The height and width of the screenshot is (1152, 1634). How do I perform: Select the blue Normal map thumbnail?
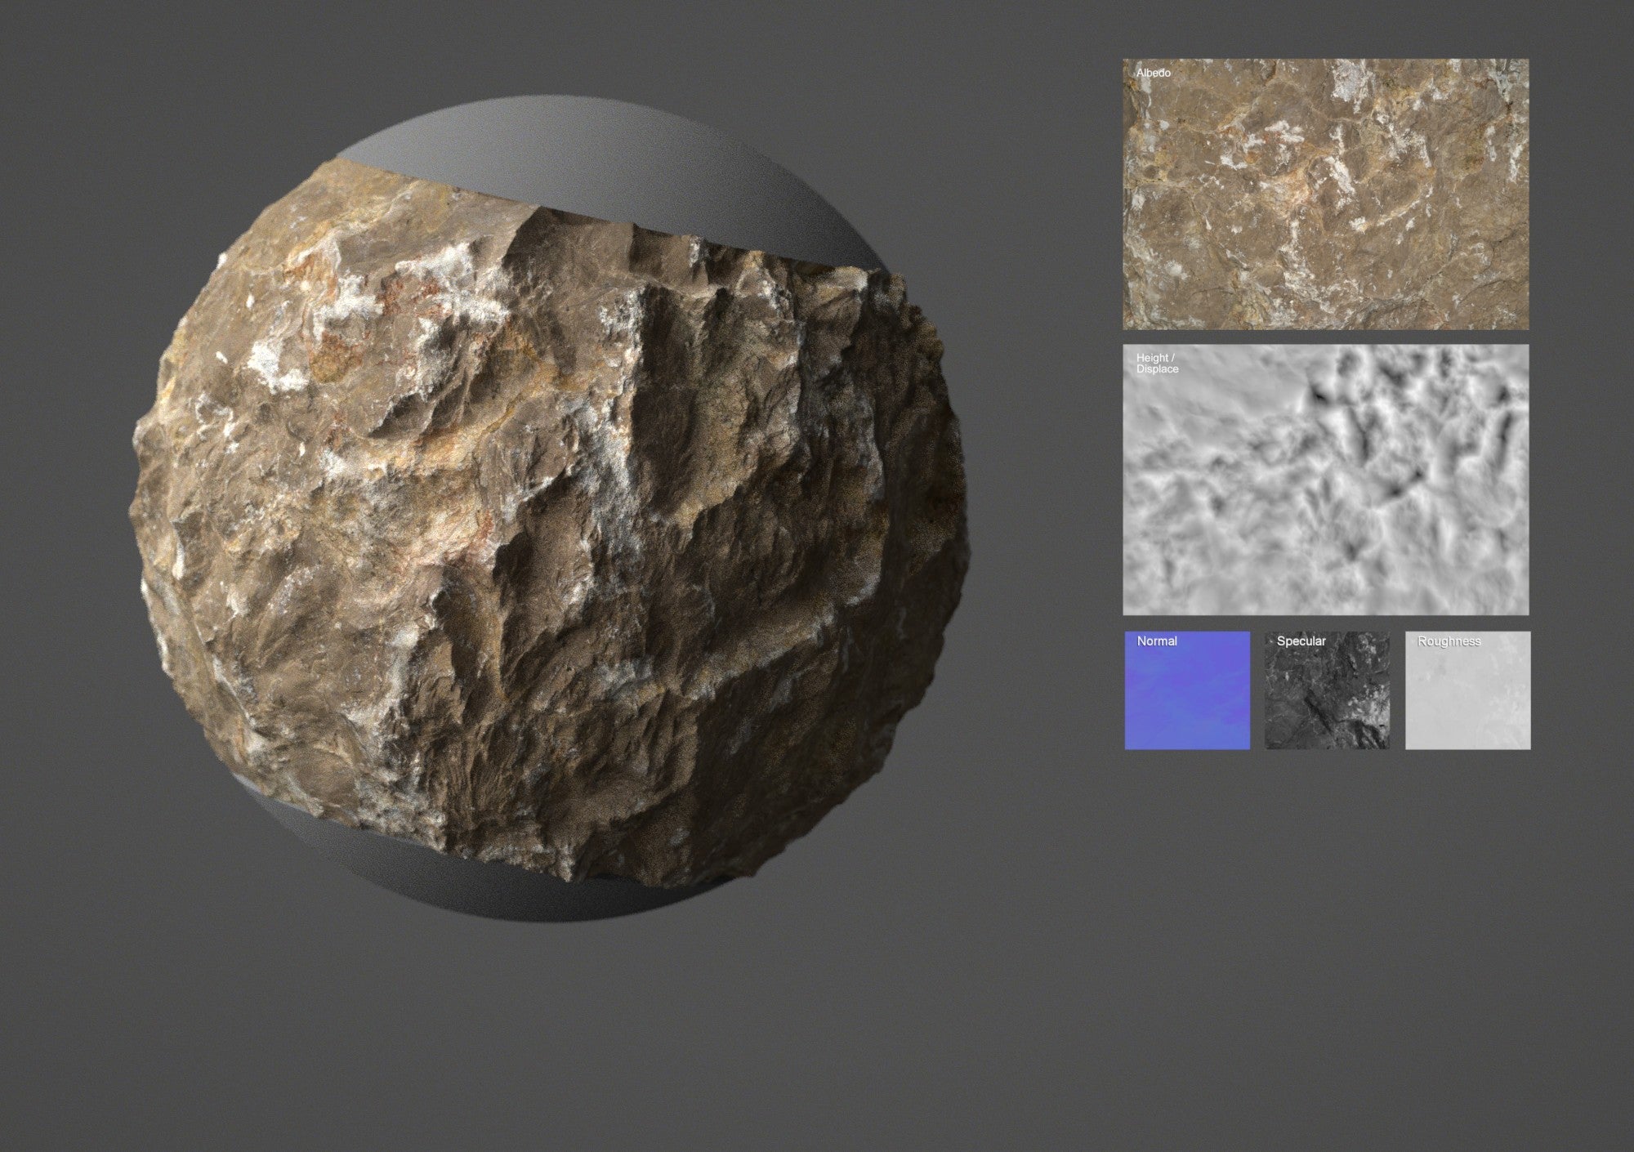(x=1187, y=690)
